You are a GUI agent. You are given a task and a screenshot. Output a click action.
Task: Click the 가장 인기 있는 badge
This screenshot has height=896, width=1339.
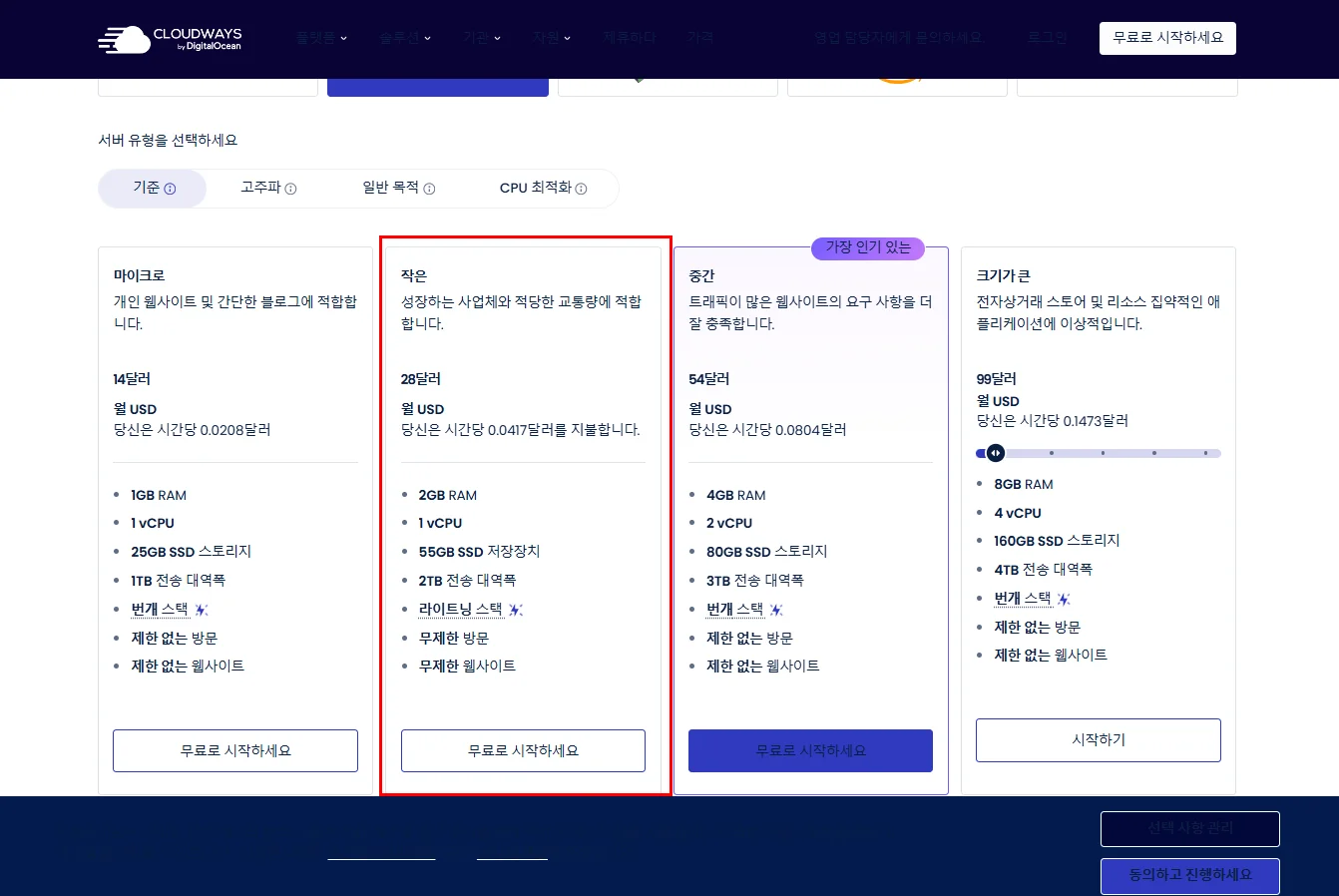[x=868, y=247]
